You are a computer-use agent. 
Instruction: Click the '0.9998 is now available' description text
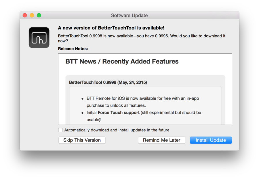point(142,38)
